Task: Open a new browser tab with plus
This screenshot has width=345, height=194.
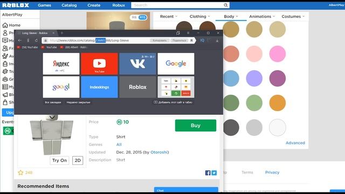Action: coord(62,33)
